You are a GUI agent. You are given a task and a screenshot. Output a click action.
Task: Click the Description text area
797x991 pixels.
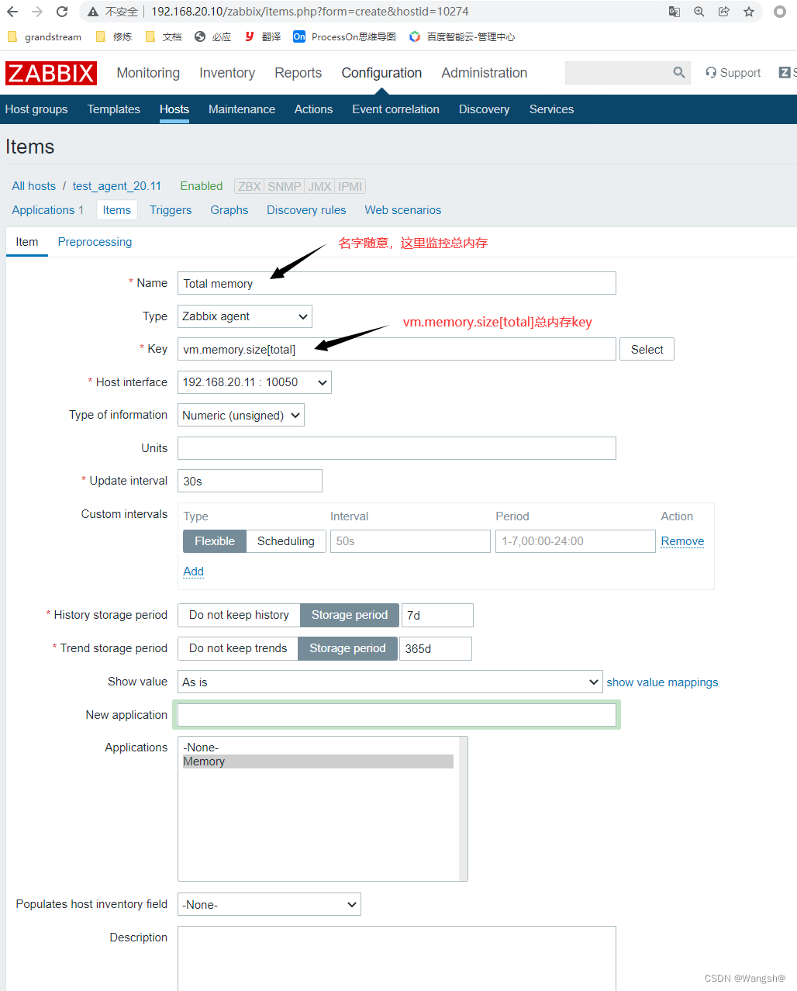(397, 958)
